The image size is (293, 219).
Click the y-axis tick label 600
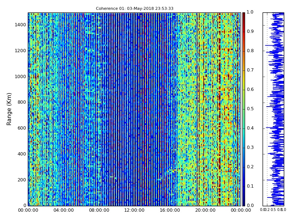click(x=22, y=128)
